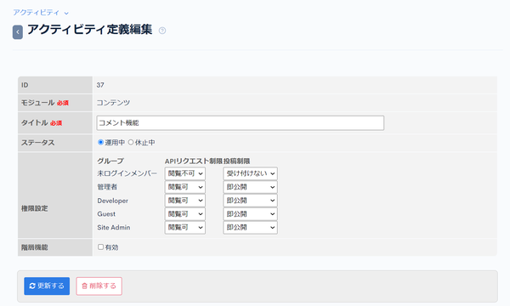510x306 pixels.
Task: Open posting limit dropdown for Guest
Action: pos(250,214)
